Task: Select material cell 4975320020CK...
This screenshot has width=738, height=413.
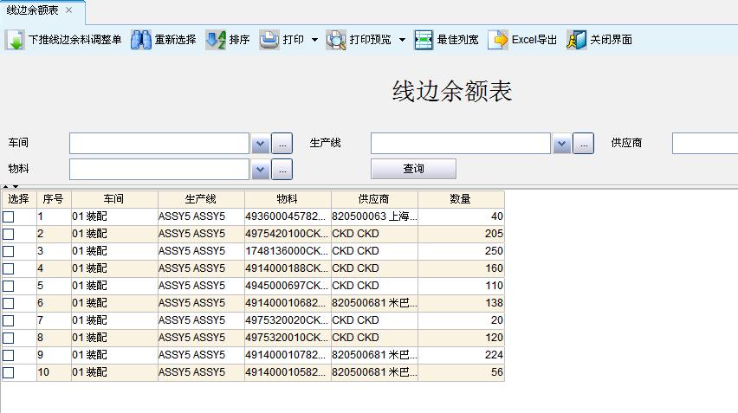Action: coord(288,321)
